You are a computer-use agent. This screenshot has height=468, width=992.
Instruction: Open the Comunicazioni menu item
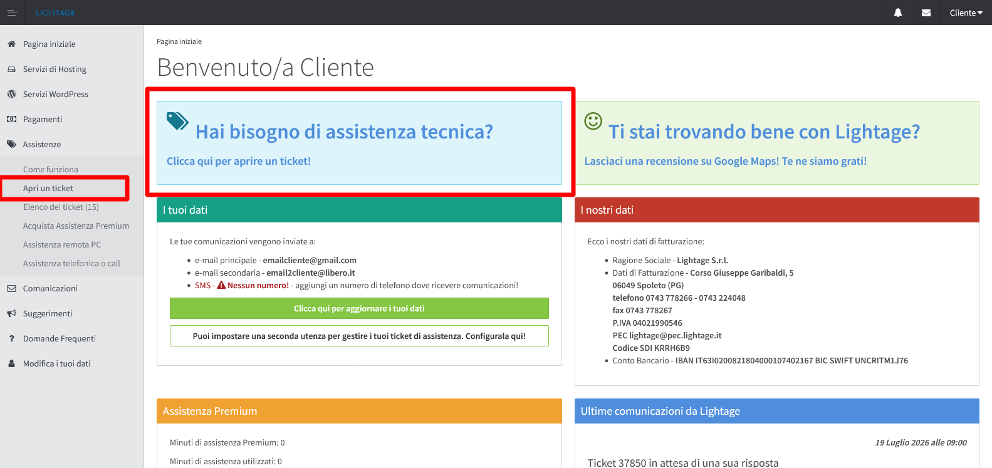(50, 288)
